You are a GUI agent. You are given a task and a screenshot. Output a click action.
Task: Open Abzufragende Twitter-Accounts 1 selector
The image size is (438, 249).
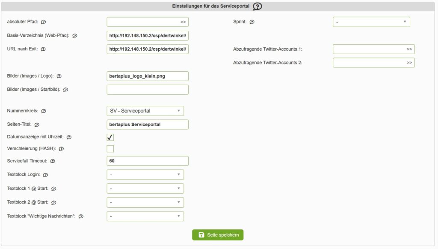(373, 49)
